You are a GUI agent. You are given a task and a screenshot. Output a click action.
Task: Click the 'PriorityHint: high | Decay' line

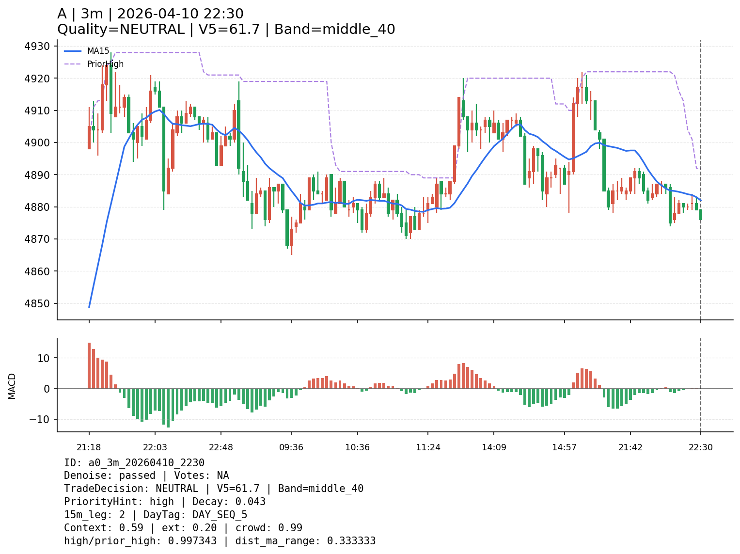[x=165, y=502]
